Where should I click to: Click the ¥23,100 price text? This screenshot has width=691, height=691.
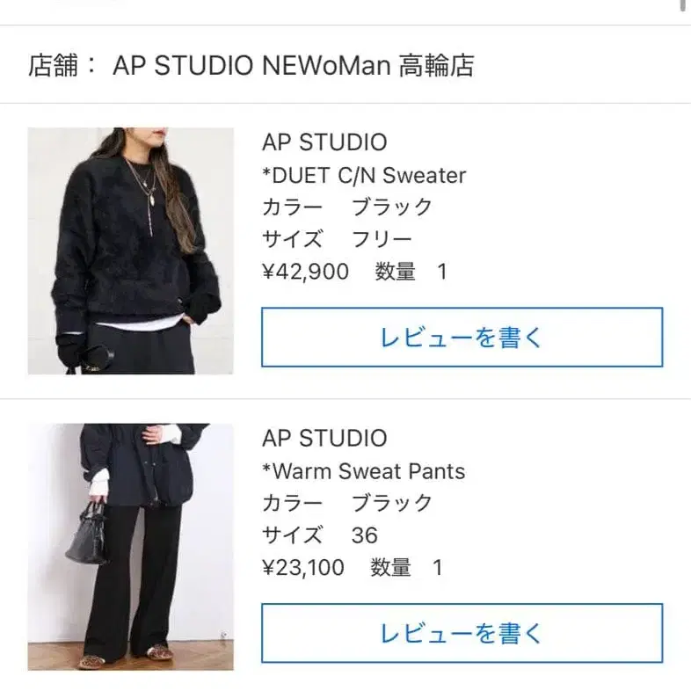(x=303, y=568)
